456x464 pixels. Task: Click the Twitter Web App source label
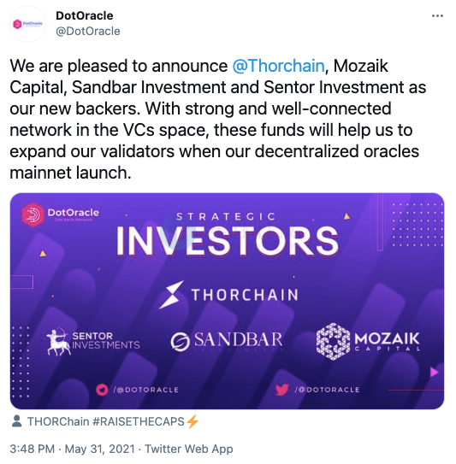click(x=189, y=449)
